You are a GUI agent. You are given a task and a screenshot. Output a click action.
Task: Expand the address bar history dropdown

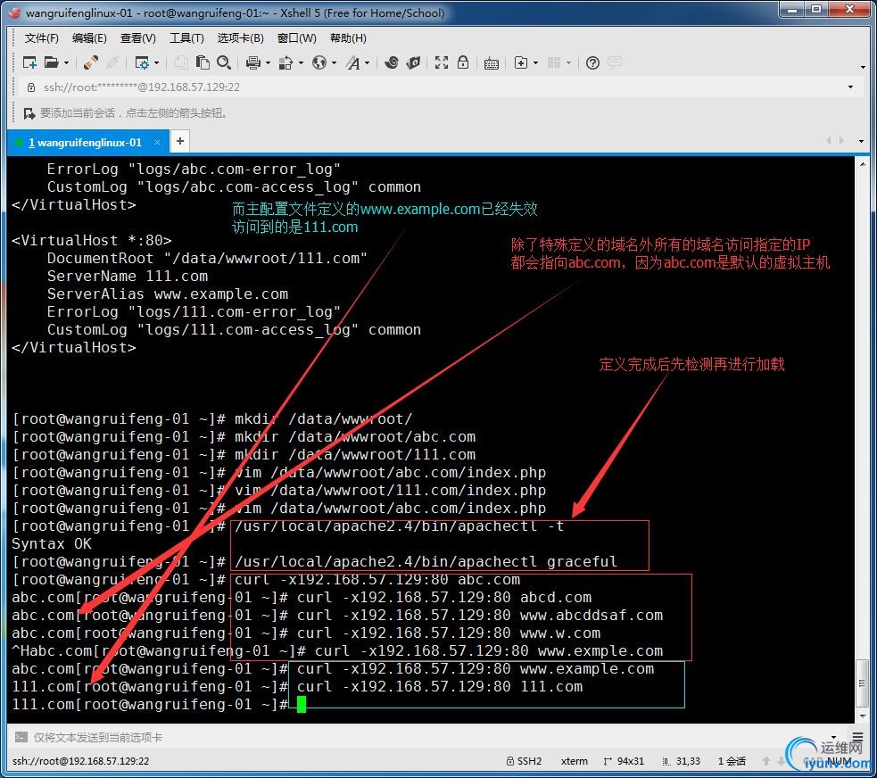pyautogui.click(x=851, y=87)
